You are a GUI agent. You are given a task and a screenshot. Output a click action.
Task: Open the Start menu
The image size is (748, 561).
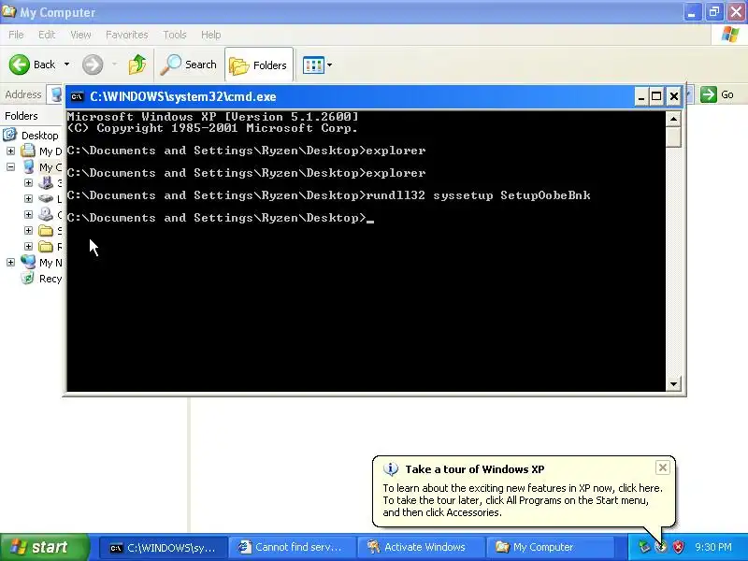click(x=44, y=547)
